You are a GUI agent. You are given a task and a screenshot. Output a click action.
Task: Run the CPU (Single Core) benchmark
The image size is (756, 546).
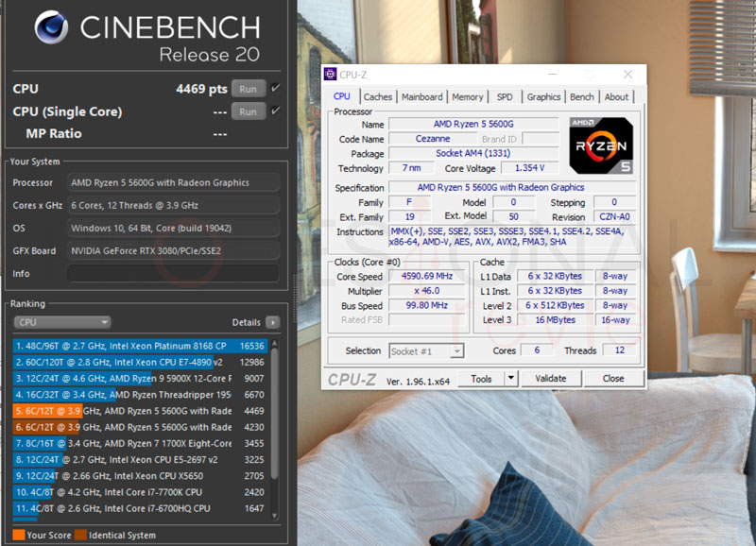249,111
